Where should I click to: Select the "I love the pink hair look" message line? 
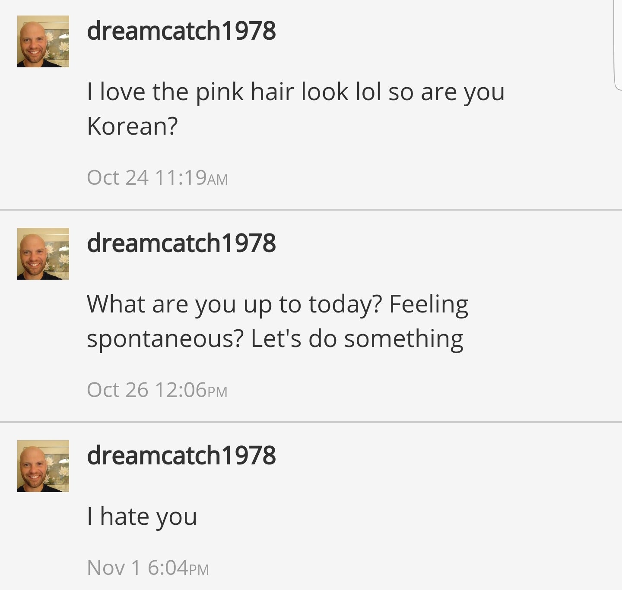(x=296, y=92)
